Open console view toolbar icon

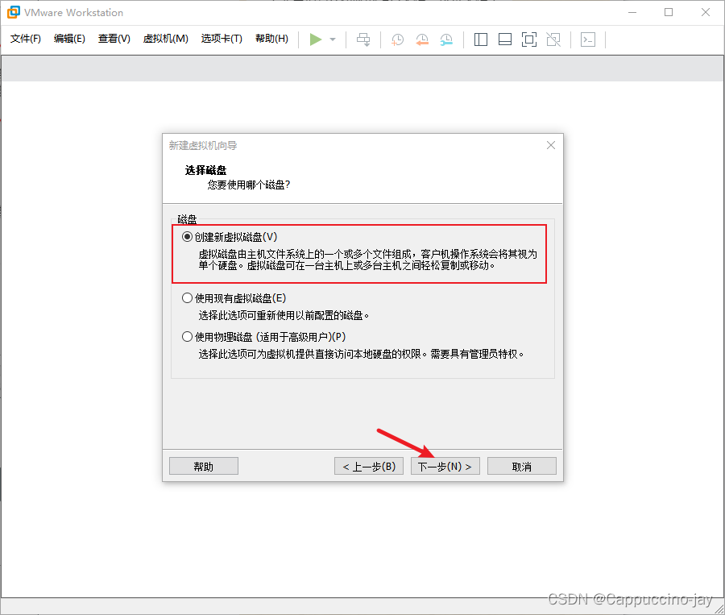pos(588,39)
